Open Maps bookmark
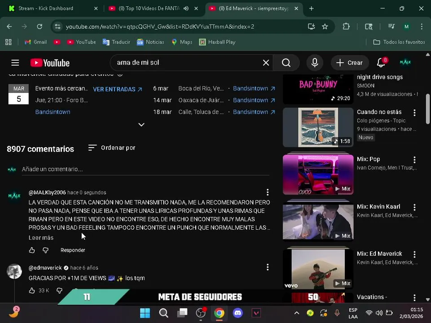The image size is (431, 323). tap(182, 42)
